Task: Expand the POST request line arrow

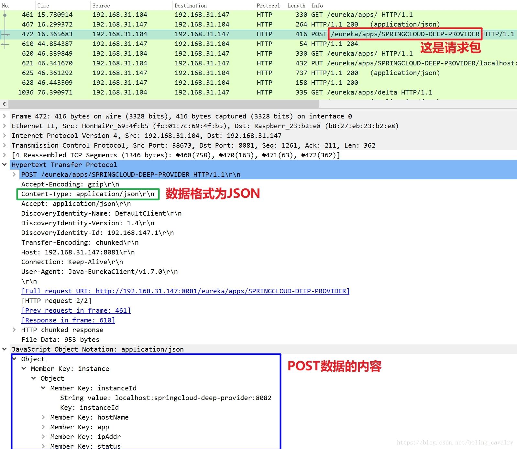Action: [14, 174]
